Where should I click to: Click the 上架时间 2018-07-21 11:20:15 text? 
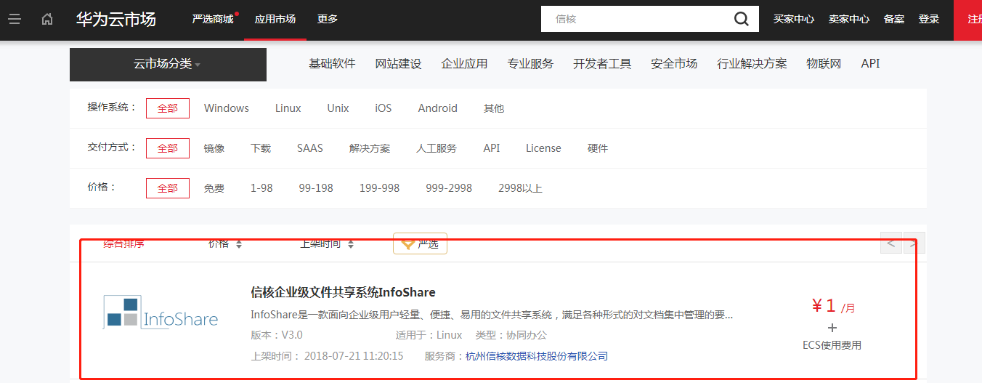click(327, 356)
